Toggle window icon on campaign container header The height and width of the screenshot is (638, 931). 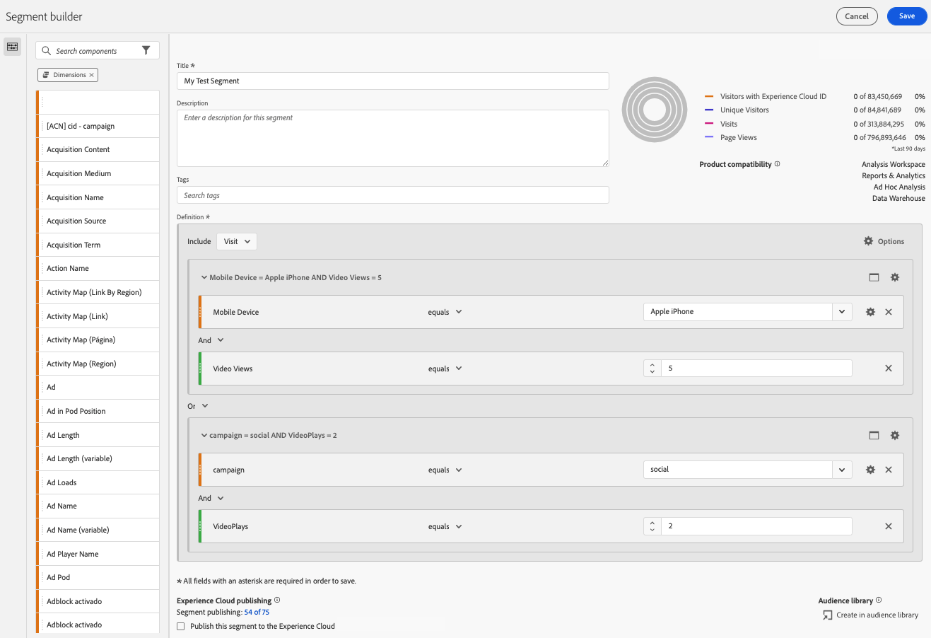click(874, 436)
